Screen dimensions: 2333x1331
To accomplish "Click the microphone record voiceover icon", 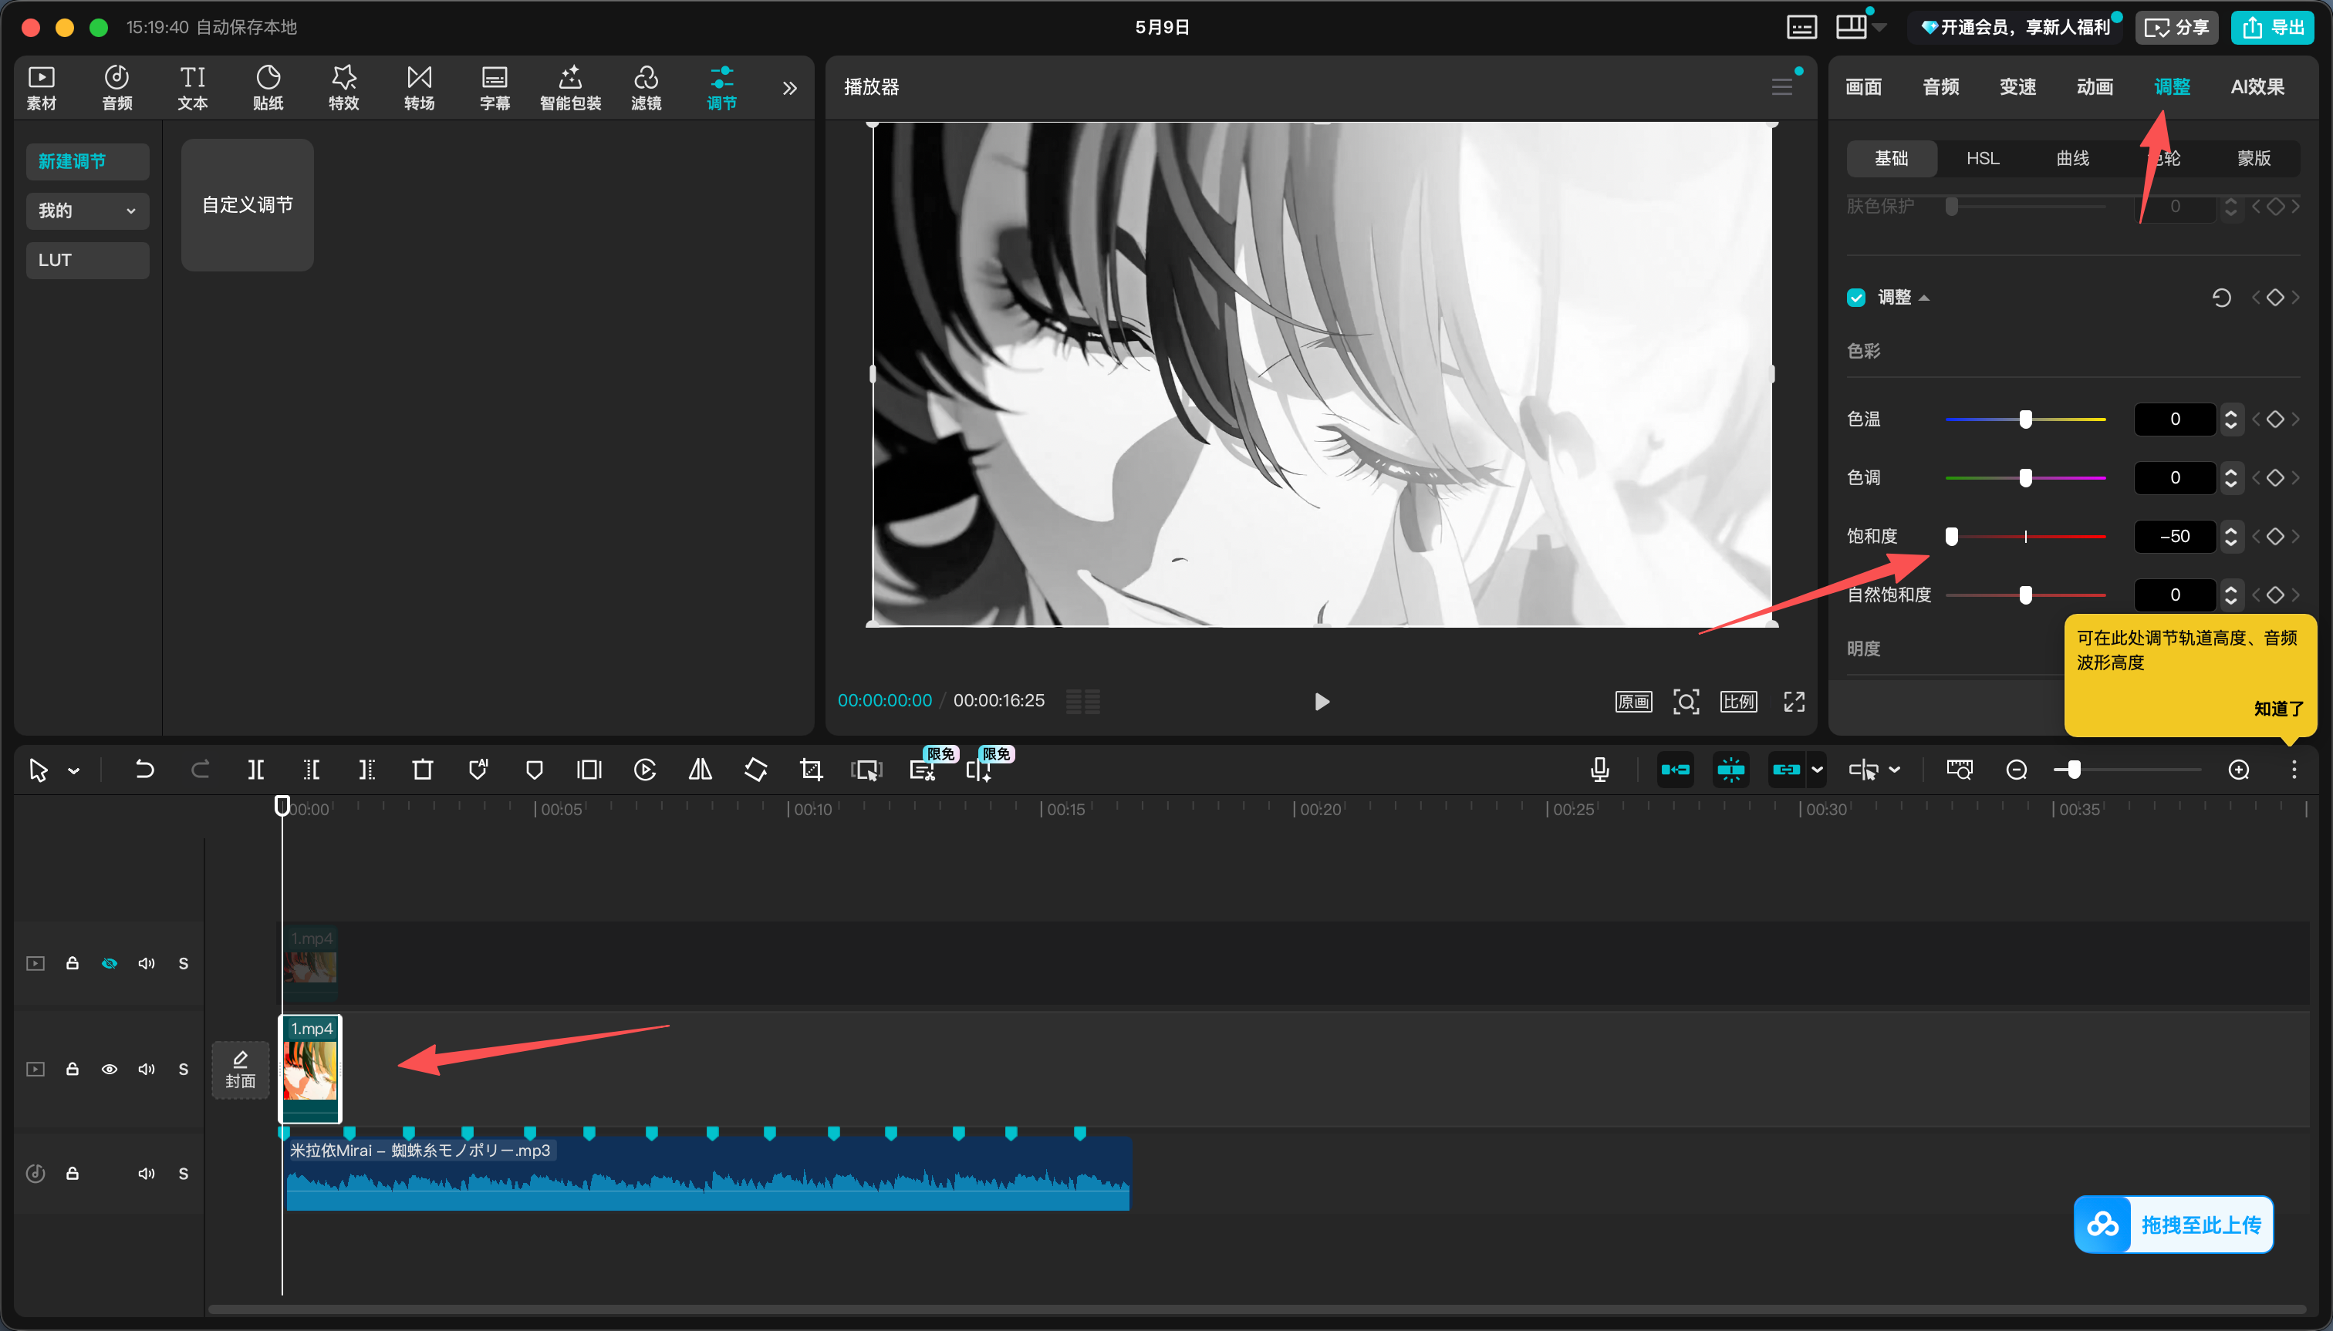I will pos(1599,770).
